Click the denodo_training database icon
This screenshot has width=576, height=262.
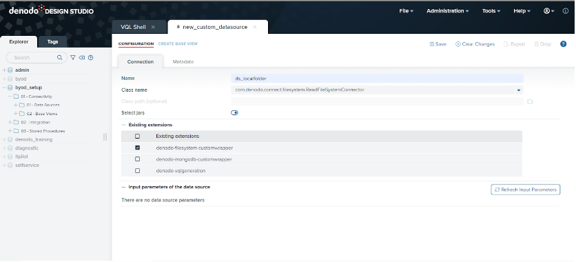click(10, 140)
